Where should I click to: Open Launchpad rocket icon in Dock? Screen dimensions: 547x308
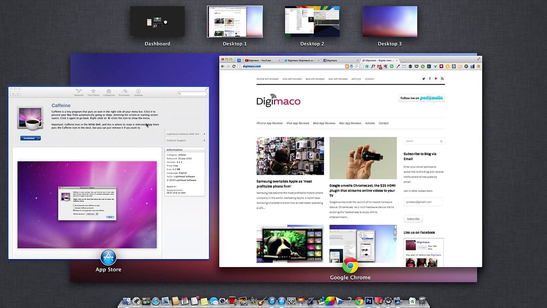136,301
